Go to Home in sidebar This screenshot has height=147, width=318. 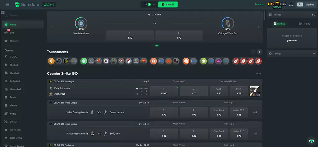pos(23,24)
